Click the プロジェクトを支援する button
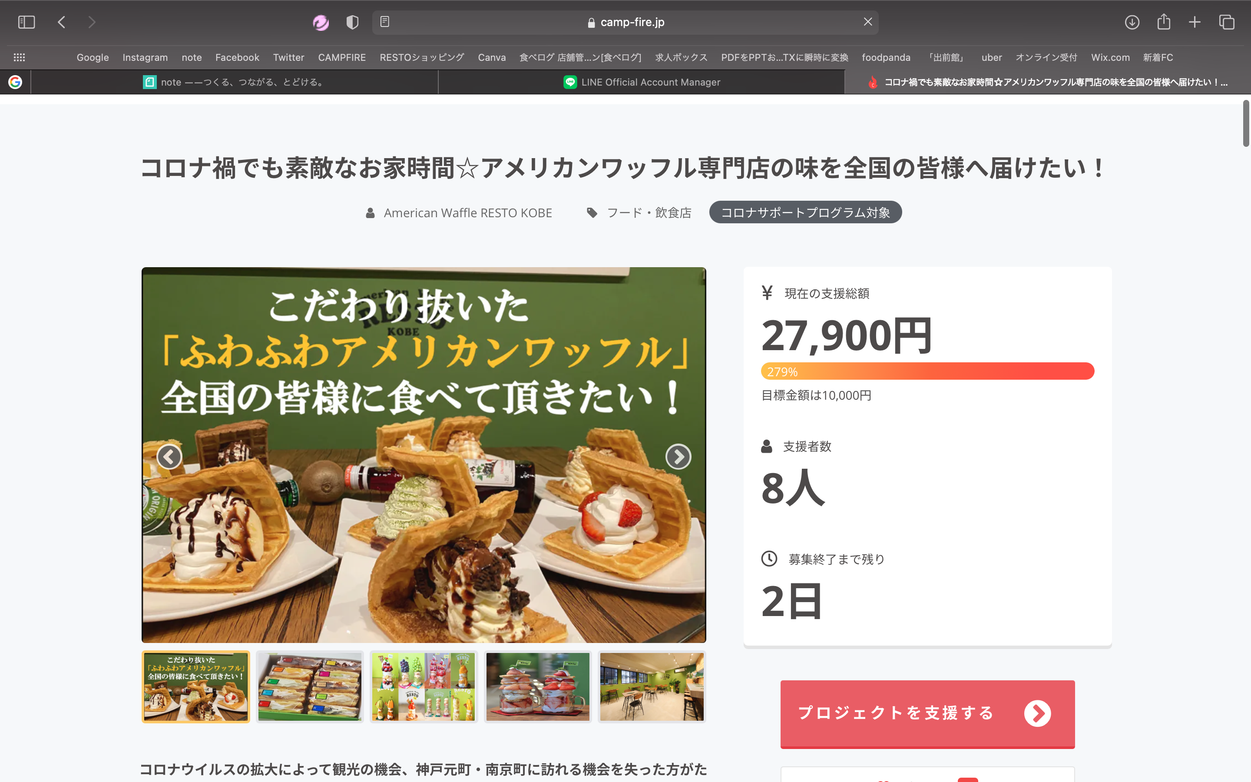 (x=927, y=713)
